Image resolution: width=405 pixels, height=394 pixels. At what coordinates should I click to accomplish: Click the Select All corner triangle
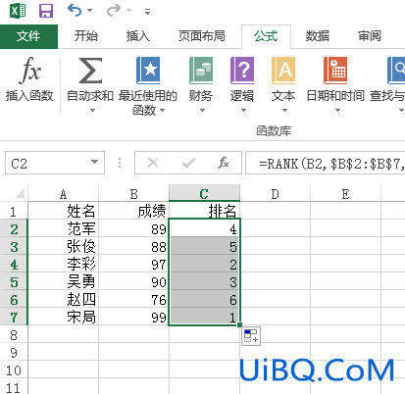coord(20,194)
